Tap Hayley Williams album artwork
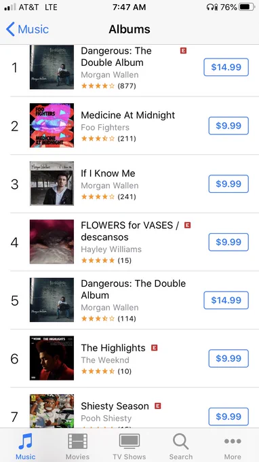 click(52, 242)
